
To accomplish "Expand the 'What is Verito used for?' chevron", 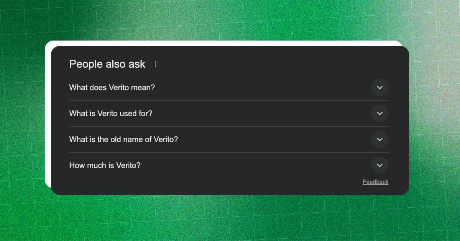I will tap(379, 114).
